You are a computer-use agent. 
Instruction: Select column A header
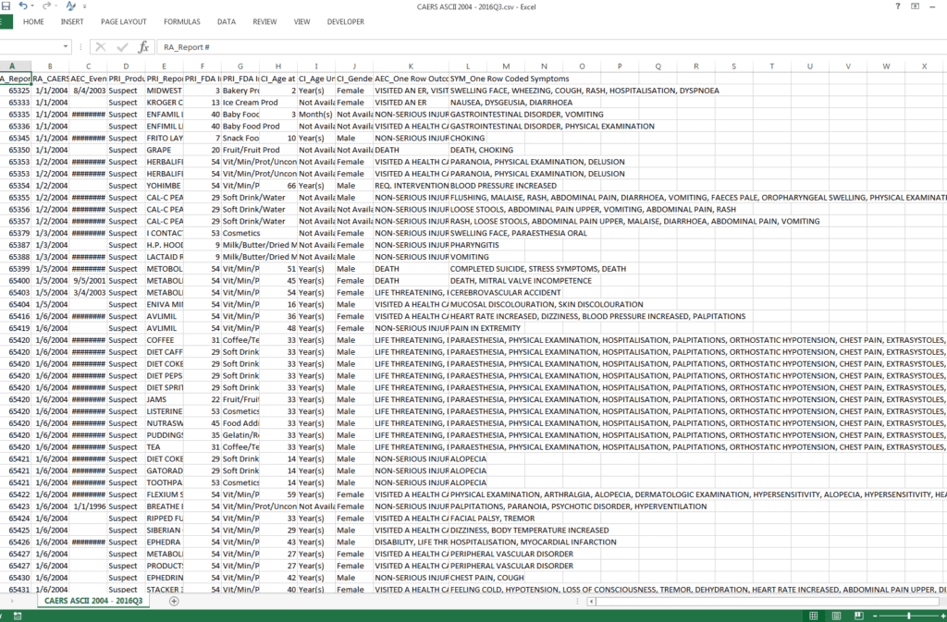[12, 67]
